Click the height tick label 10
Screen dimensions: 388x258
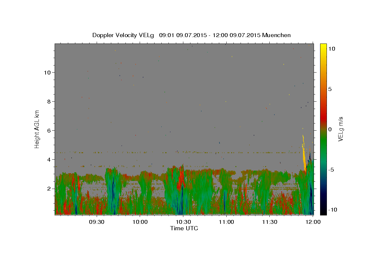point(47,72)
